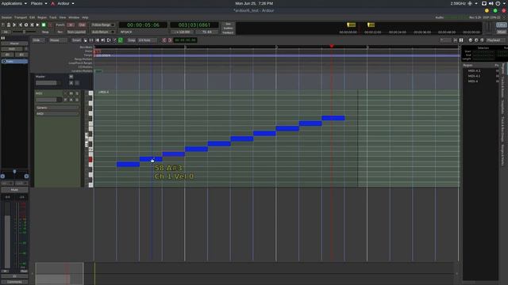Open the Slide edit mode dropdown
508x285 pixels.
(x=38, y=40)
